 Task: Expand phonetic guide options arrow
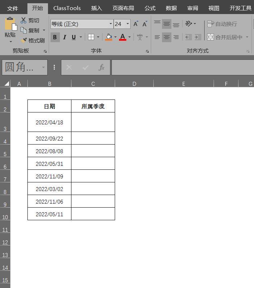147,37
